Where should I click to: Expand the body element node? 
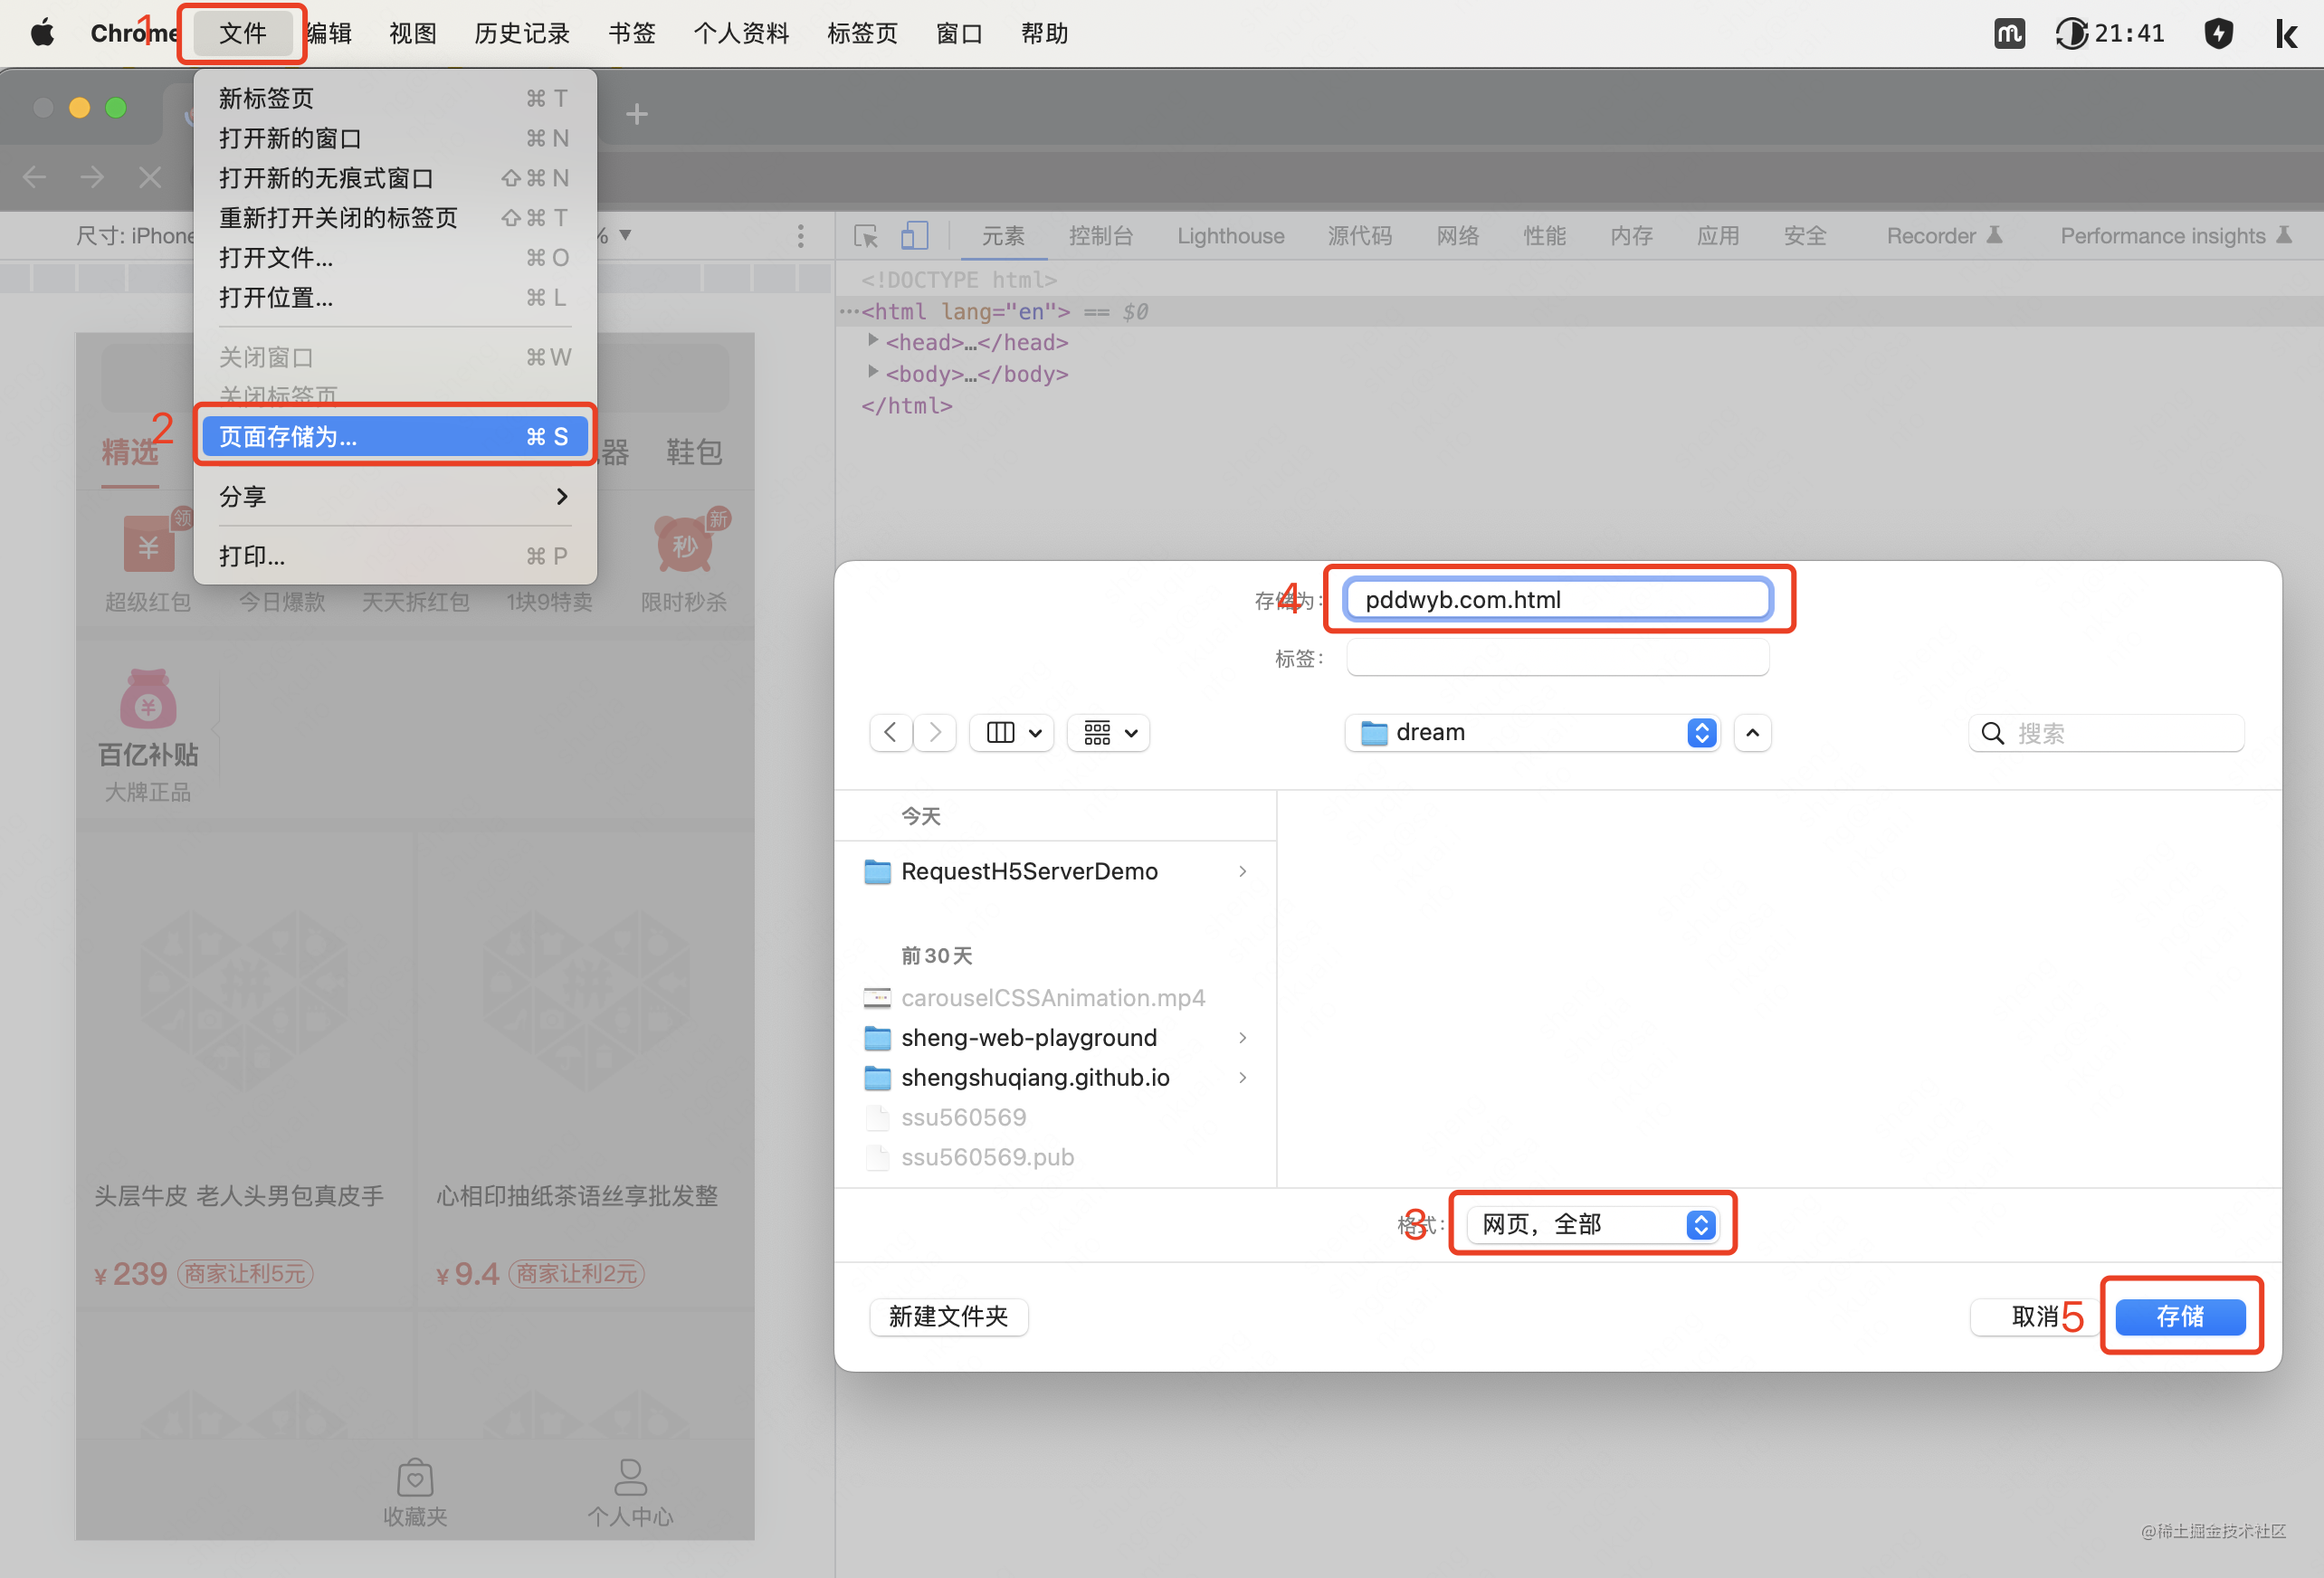(873, 373)
